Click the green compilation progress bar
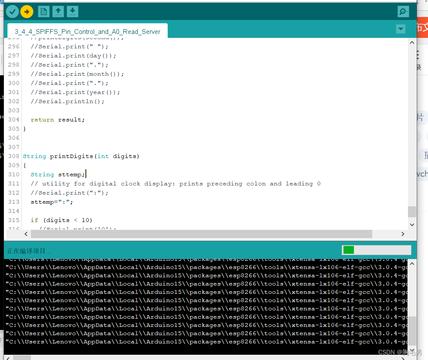The image size is (428, 360). pyautogui.click(x=349, y=250)
